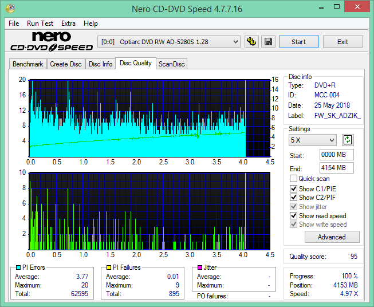Click the floppy disk save icon

(269, 42)
